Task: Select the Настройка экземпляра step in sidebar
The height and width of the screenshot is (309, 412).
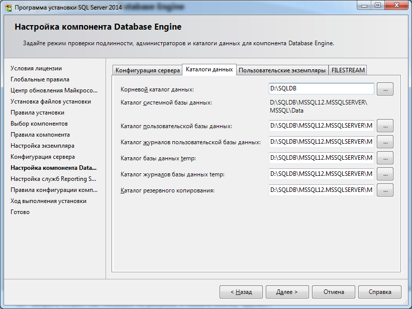Action: click(x=43, y=146)
